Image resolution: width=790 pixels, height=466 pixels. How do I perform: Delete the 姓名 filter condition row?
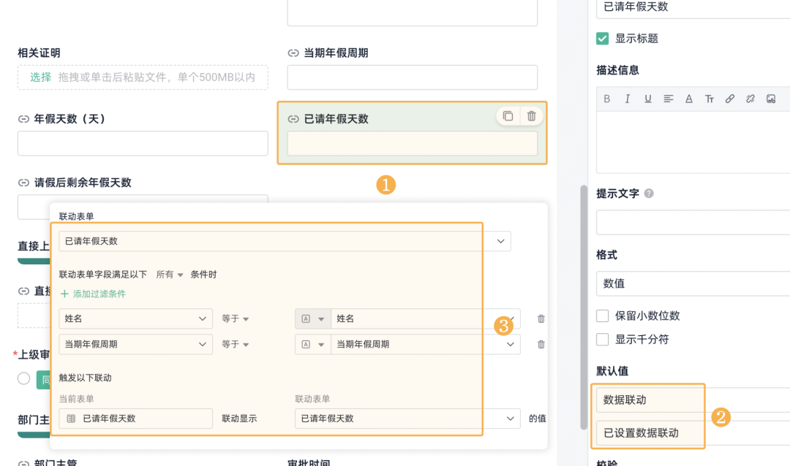click(x=541, y=318)
